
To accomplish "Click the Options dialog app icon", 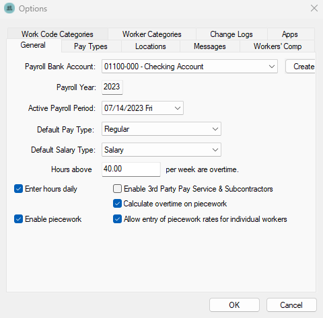I will 9,8.
